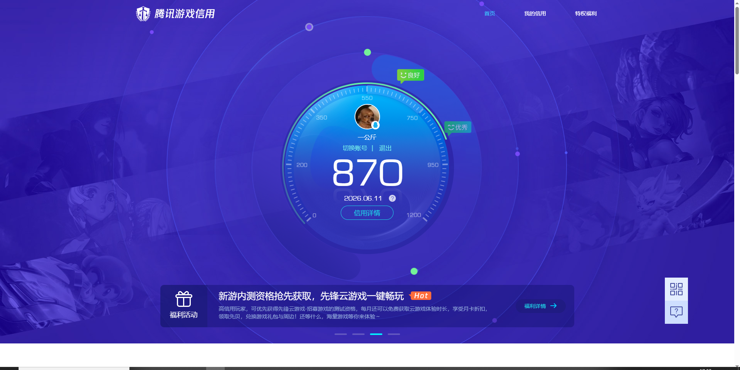Click the 良好 green label tag
The height and width of the screenshot is (370, 740).
(410, 75)
